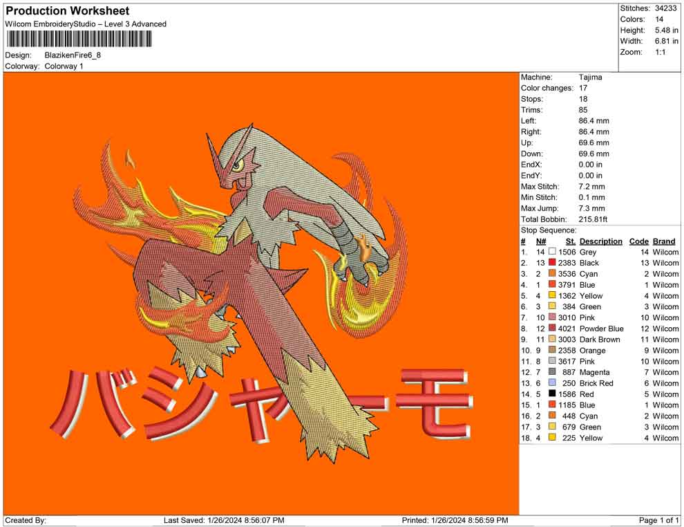
Task: Click the swatch beside 2383 Black
Action: [x=552, y=262]
